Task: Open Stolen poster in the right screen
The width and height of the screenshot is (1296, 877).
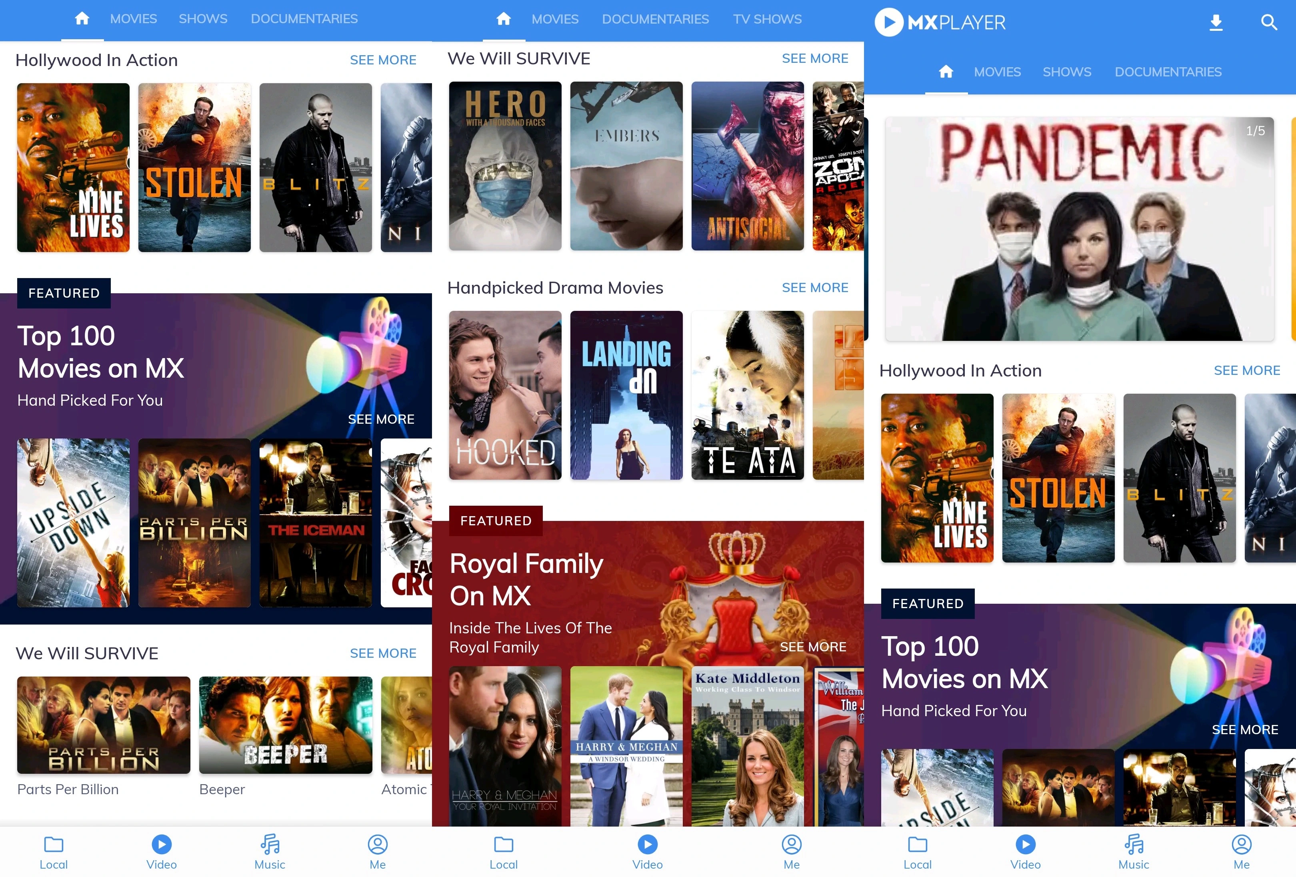Action: (x=1058, y=478)
